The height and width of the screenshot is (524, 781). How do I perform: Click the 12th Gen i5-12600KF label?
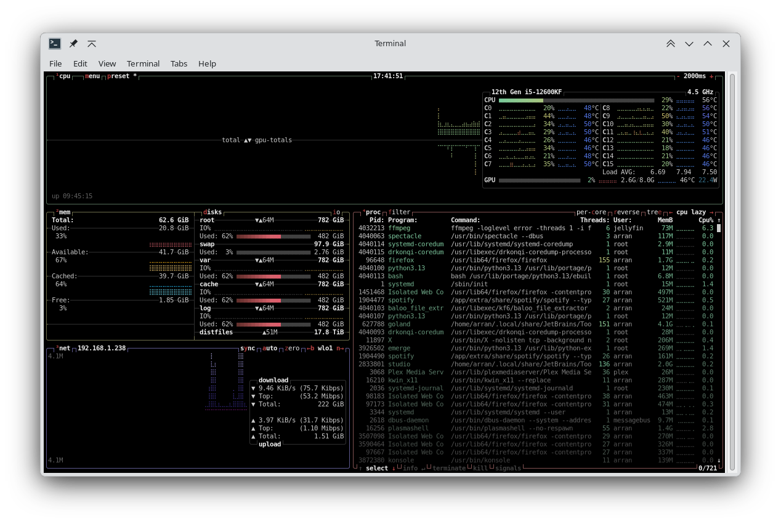pyautogui.click(x=527, y=92)
